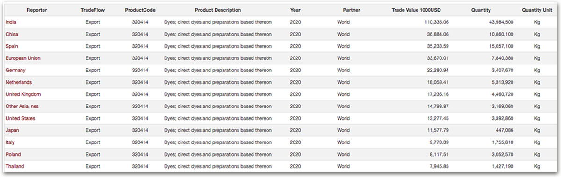This screenshot has height=178, width=562.
Task: Select the Spain reporter link
Action: coord(12,46)
